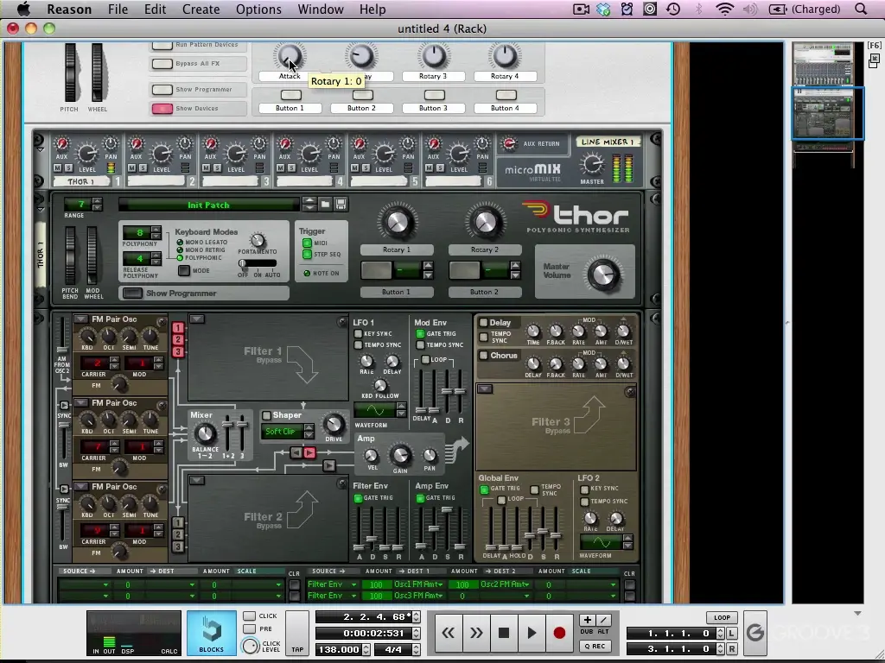Enable the 2 routing button beside Filter 2
The height and width of the screenshot is (663, 885).
click(178, 534)
